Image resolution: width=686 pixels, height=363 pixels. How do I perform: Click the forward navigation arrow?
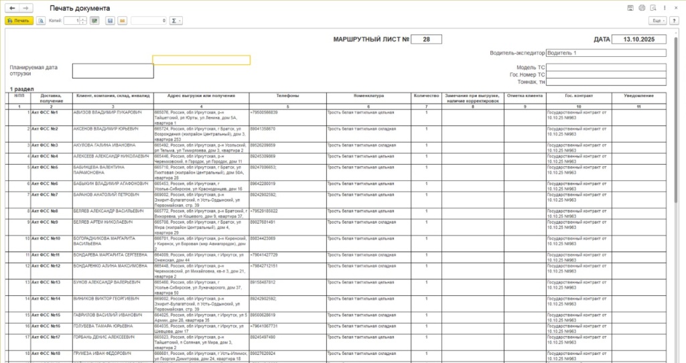tap(25, 7)
